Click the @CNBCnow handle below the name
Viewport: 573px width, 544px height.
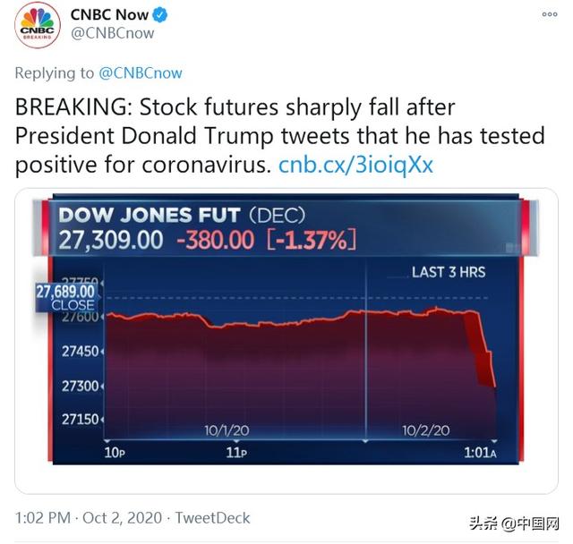(112, 33)
